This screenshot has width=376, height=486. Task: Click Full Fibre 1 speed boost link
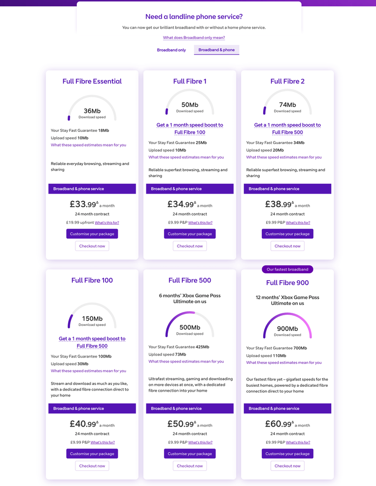(190, 128)
